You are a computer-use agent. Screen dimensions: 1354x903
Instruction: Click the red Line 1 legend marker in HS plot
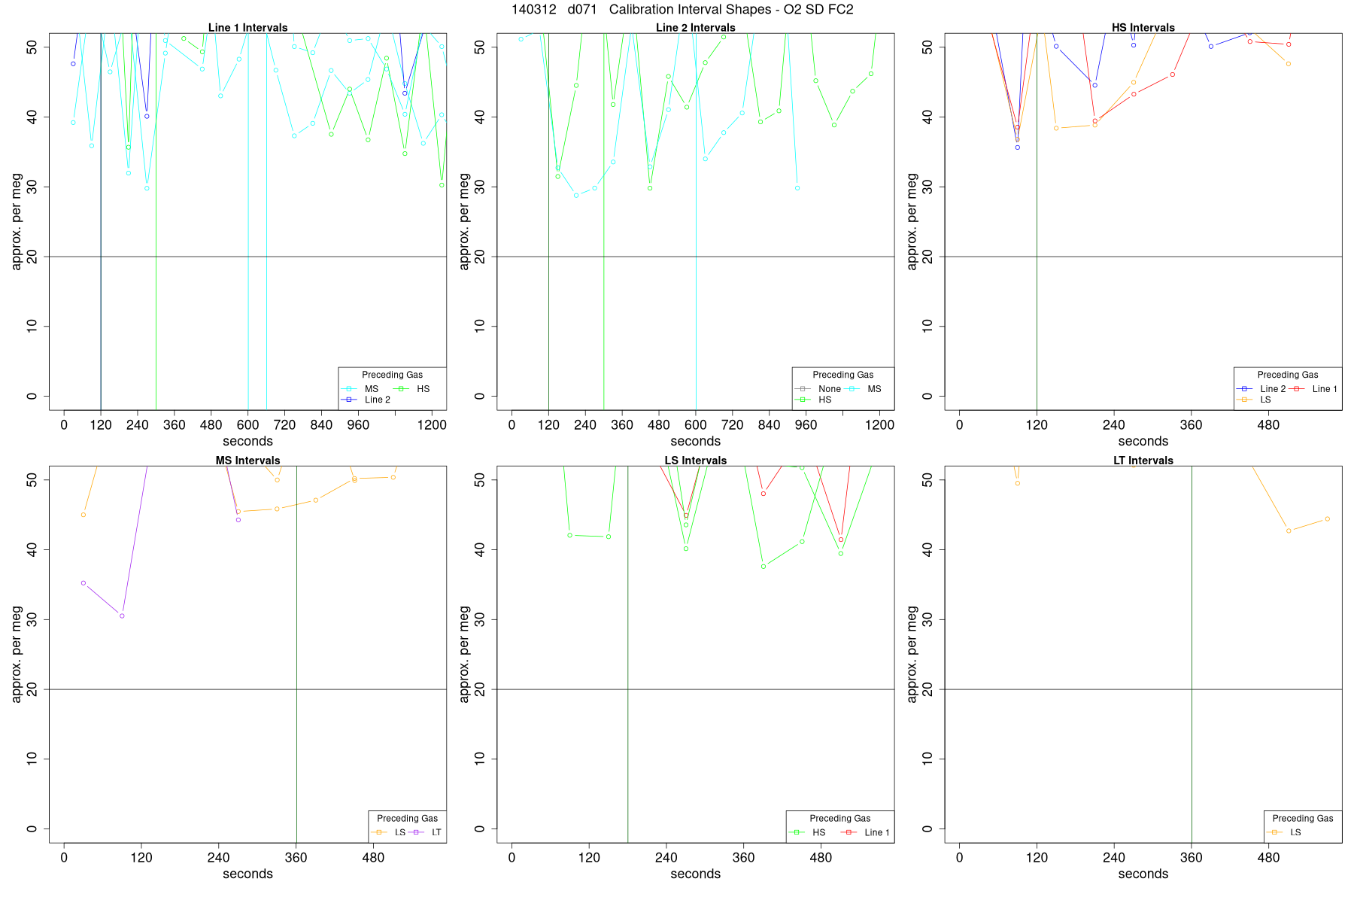click(x=1297, y=389)
